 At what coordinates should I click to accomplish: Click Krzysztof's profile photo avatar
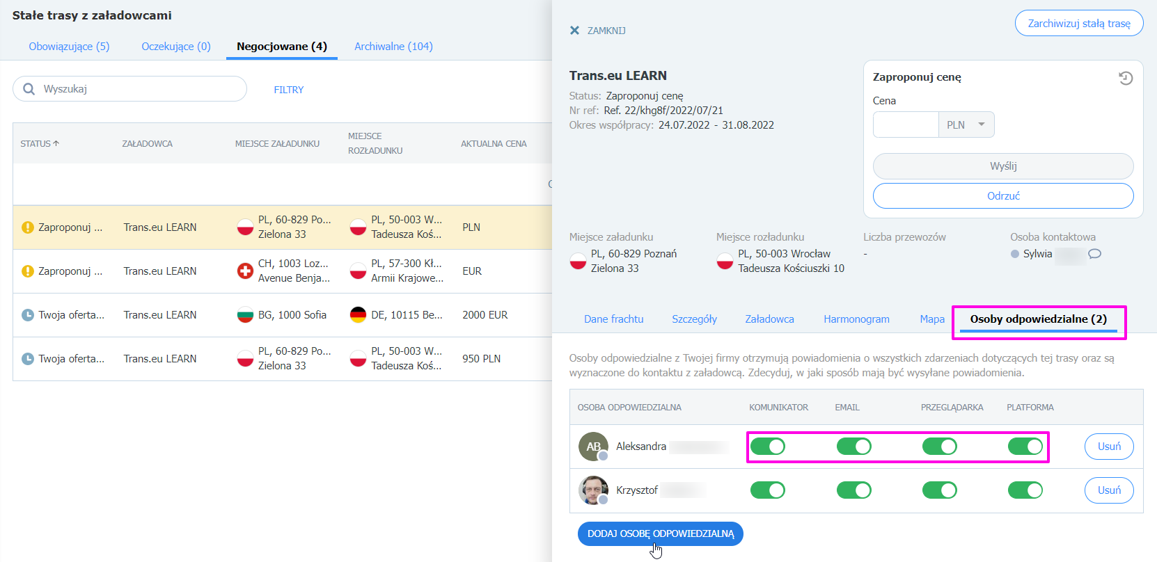point(593,490)
